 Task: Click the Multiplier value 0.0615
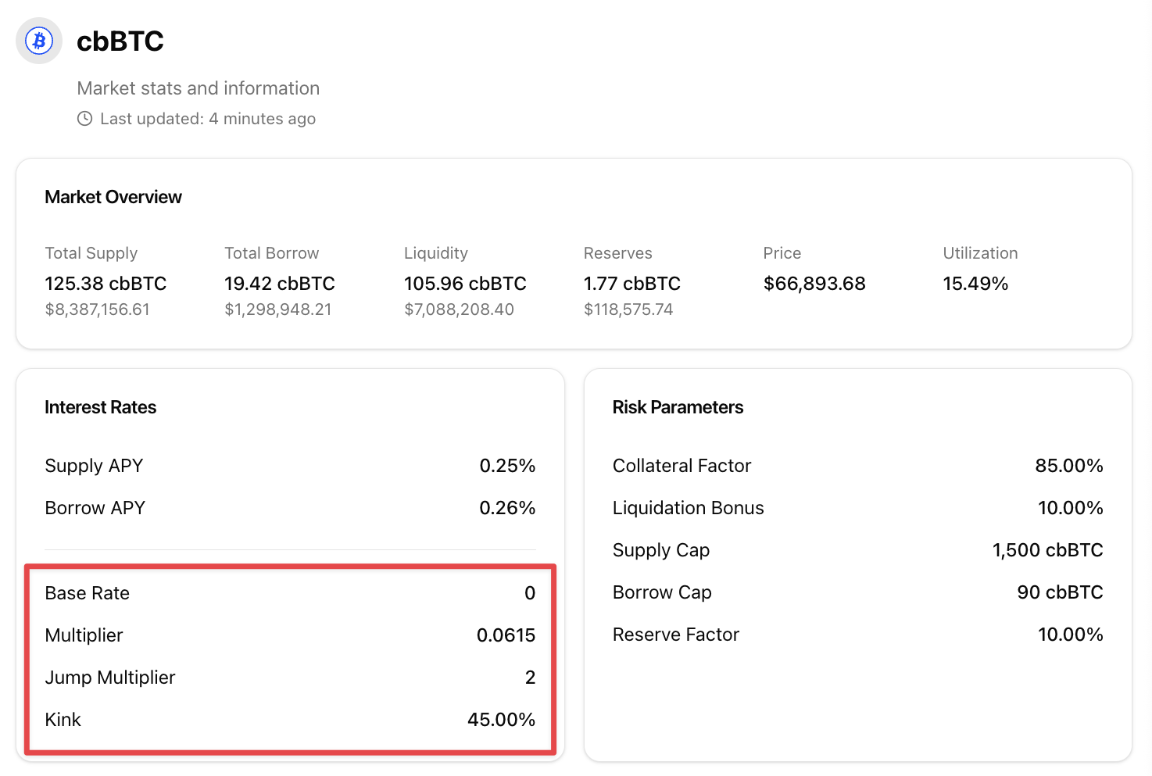tap(506, 635)
